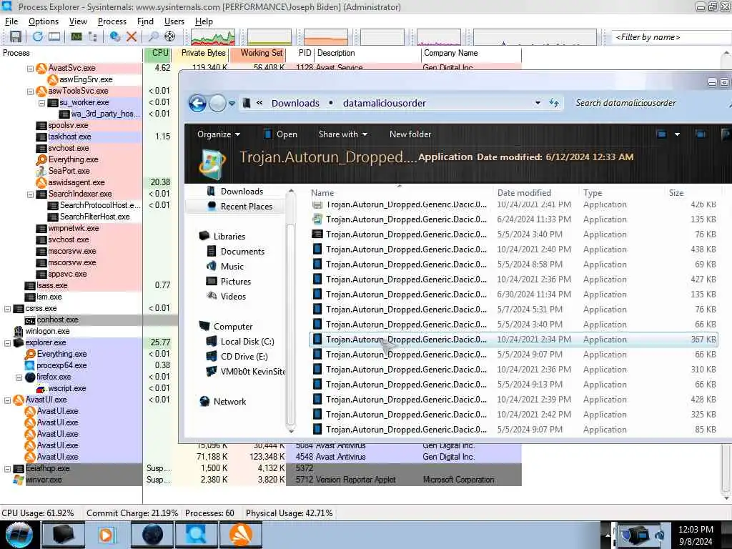Click the Explorer Back navigation arrow
The image size is (732, 549).
(197, 103)
